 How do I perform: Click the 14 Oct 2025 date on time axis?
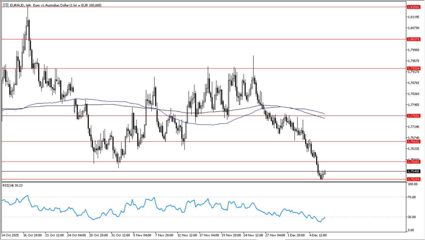pyautogui.click(x=10, y=235)
